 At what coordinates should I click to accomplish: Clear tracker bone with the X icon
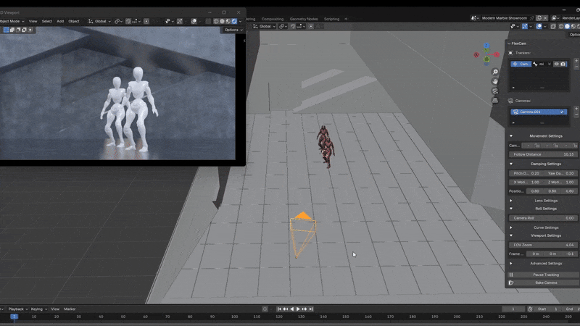(550, 64)
